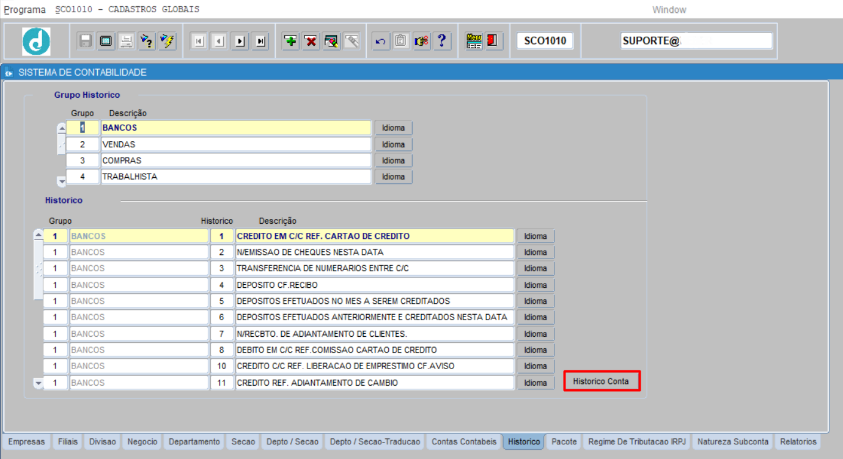Click the clipboard paste icon

point(401,41)
